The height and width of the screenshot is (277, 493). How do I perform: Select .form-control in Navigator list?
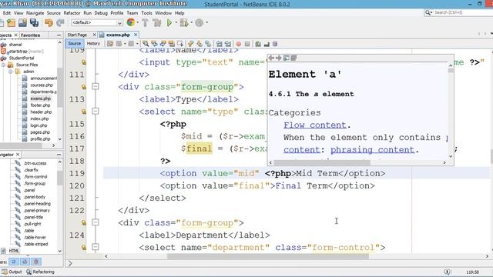[35, 176]
